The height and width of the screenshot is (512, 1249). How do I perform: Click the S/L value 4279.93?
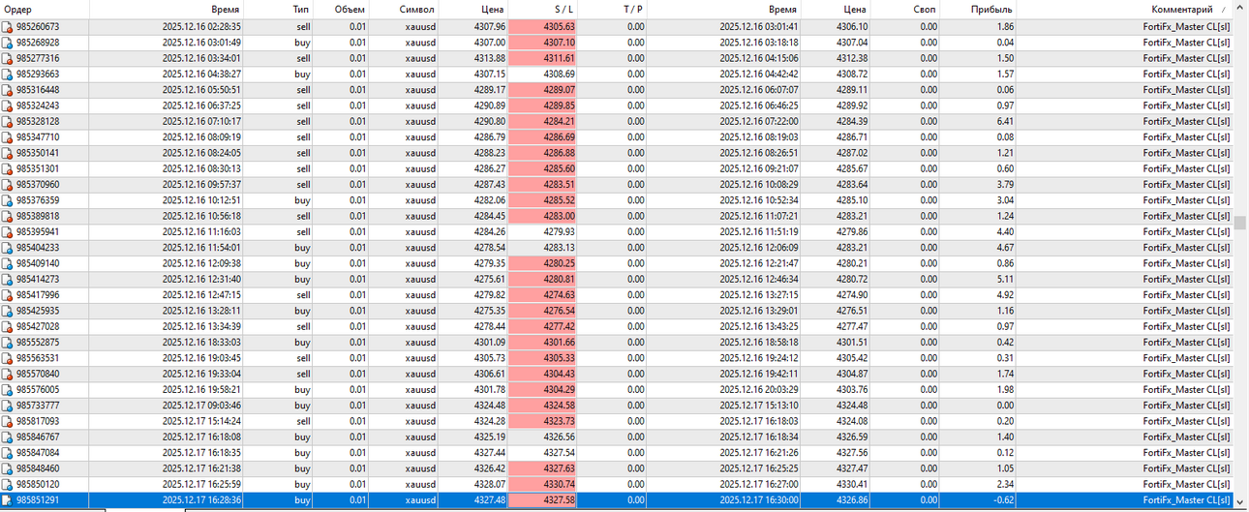tap(560, 231)
